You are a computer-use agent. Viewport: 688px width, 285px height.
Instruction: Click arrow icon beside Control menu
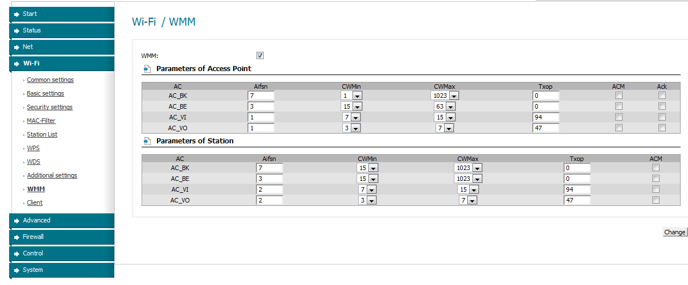click(x=16, y=253)
